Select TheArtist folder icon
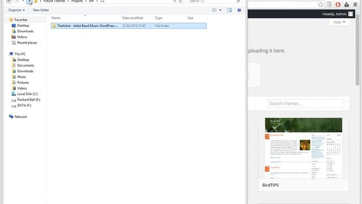This screenshot has width=362, height=204. [54, 26]
